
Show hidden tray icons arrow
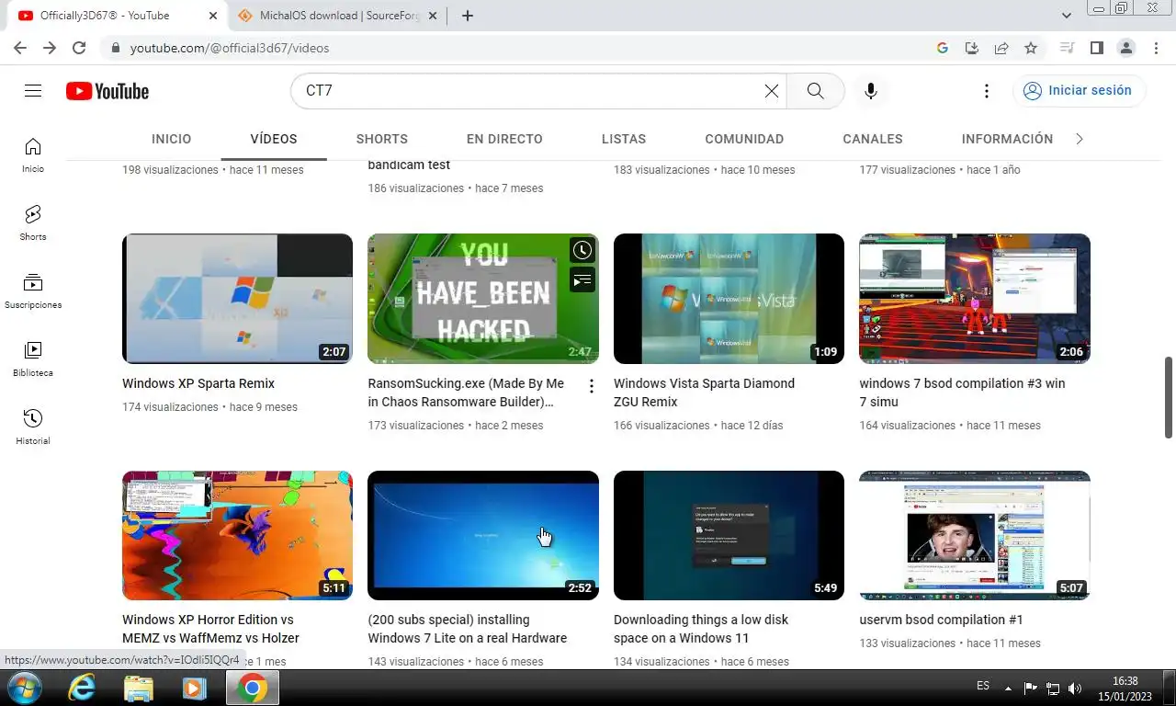pos(1008,688)
